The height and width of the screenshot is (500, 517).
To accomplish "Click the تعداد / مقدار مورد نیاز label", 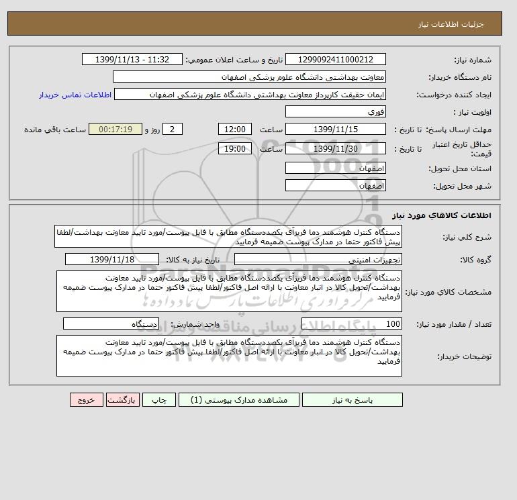I will (x=454, y=324).
